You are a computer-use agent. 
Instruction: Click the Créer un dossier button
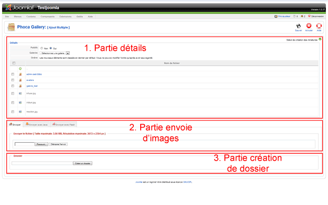tap(83, 163)
